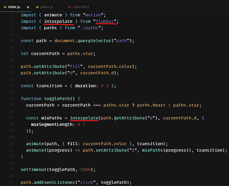The image size is (229, 186).
Task: Click the interpolate call on line 17
Action: pyautogui.click(x=84, y=118)
